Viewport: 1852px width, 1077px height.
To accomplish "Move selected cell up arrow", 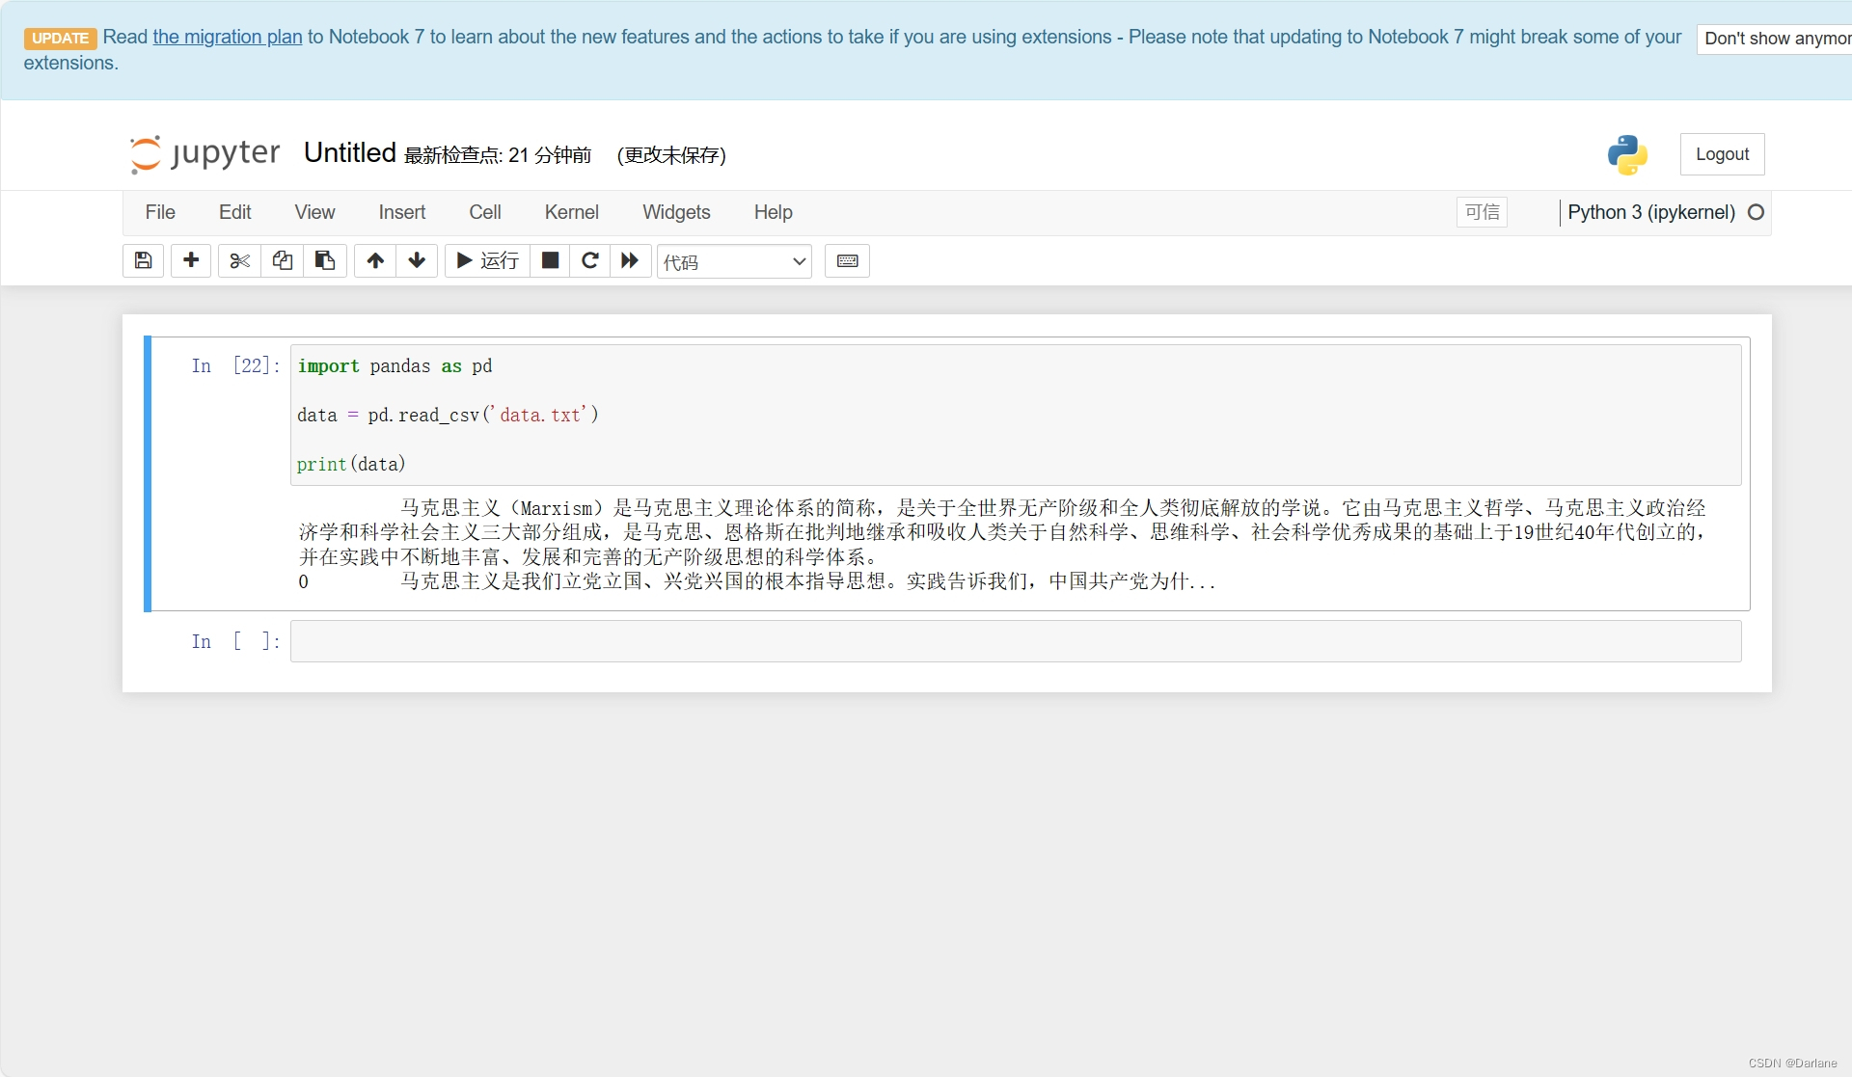I will (375, 260).
